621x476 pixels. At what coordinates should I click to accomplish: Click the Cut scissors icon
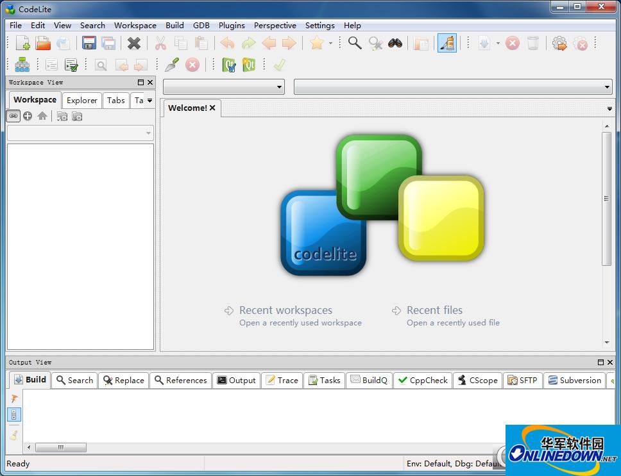pos(160,43)
